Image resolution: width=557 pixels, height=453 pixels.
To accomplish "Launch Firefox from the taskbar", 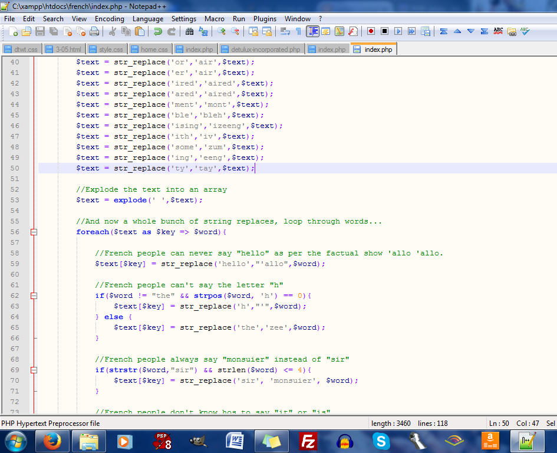I will tap(52, 442).
